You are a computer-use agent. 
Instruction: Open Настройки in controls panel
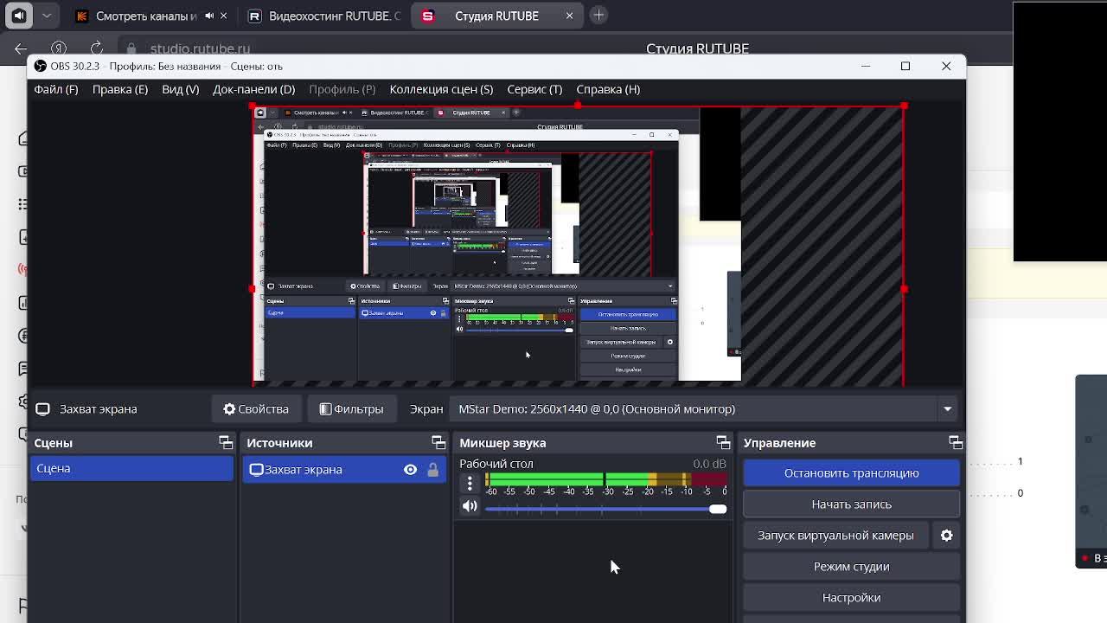point(851,597)
